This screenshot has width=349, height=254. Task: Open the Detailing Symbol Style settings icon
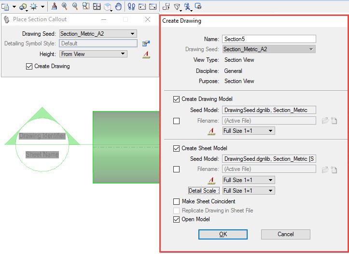click(x=146, y=43)
